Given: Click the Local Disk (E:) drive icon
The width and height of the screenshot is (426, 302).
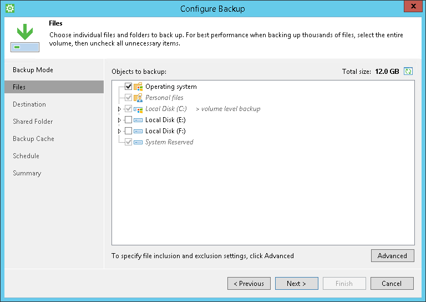Looking at the screenshot, I should click(138, 120).
